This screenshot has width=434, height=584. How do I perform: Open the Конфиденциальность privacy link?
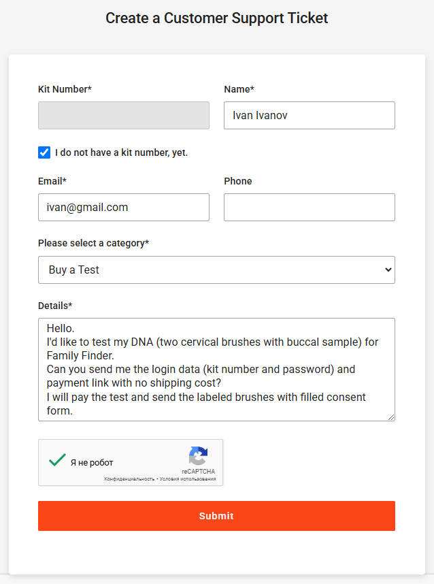(x=129, y=479)
